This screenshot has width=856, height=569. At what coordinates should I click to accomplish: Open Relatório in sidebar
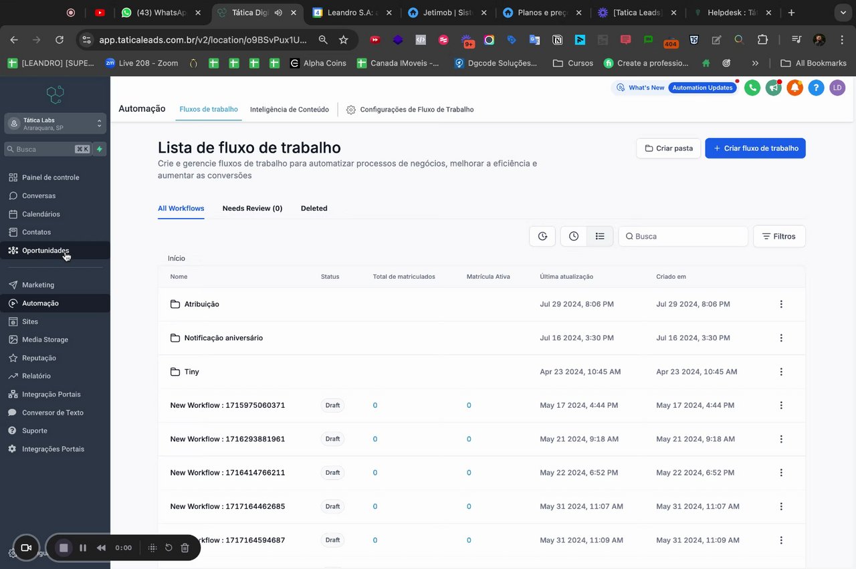[55, 376]
